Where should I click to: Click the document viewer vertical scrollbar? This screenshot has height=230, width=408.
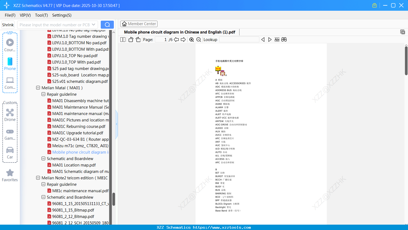point(406,61)
